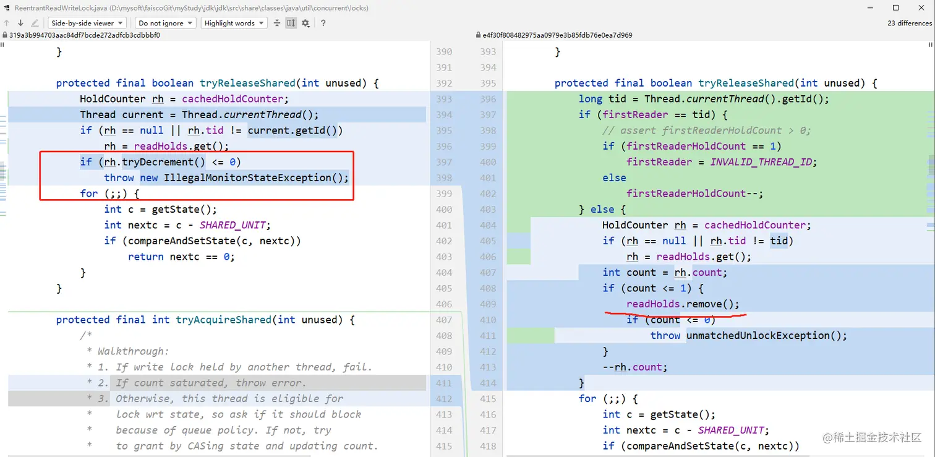935x457 pixels.
Task: Click 'throw new IllegalMonitorStateException();' line
Action: 226,177
